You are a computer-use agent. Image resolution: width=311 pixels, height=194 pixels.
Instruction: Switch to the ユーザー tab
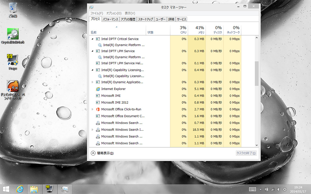tap(160, 19)
